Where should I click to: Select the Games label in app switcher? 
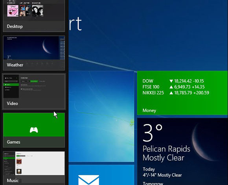click(13, 142)
